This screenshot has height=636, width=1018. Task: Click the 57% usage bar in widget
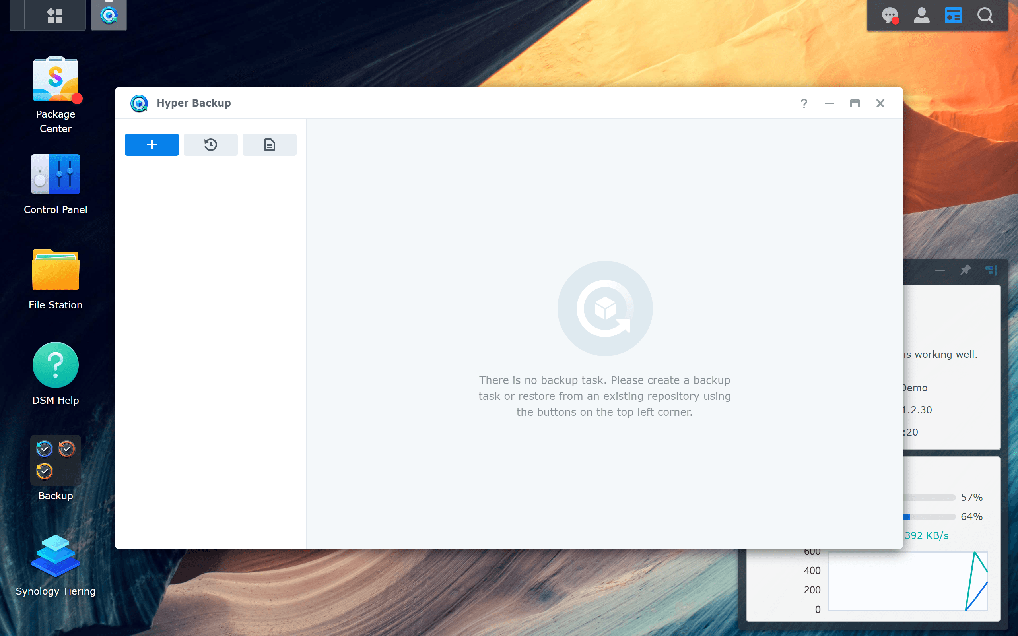point(929,498)
